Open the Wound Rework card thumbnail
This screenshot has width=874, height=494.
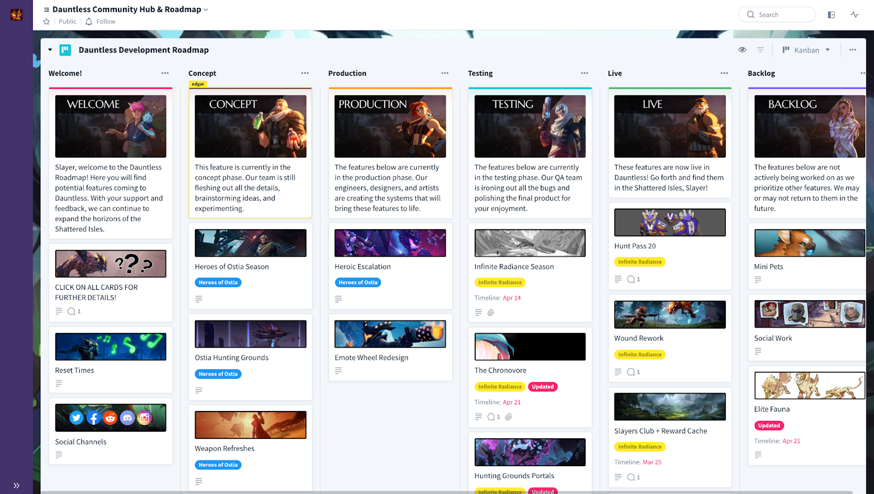tap(670, 314)
